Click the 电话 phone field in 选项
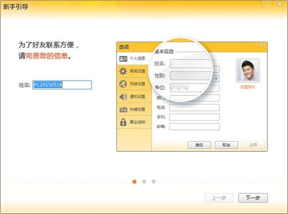 pos(194,107)
